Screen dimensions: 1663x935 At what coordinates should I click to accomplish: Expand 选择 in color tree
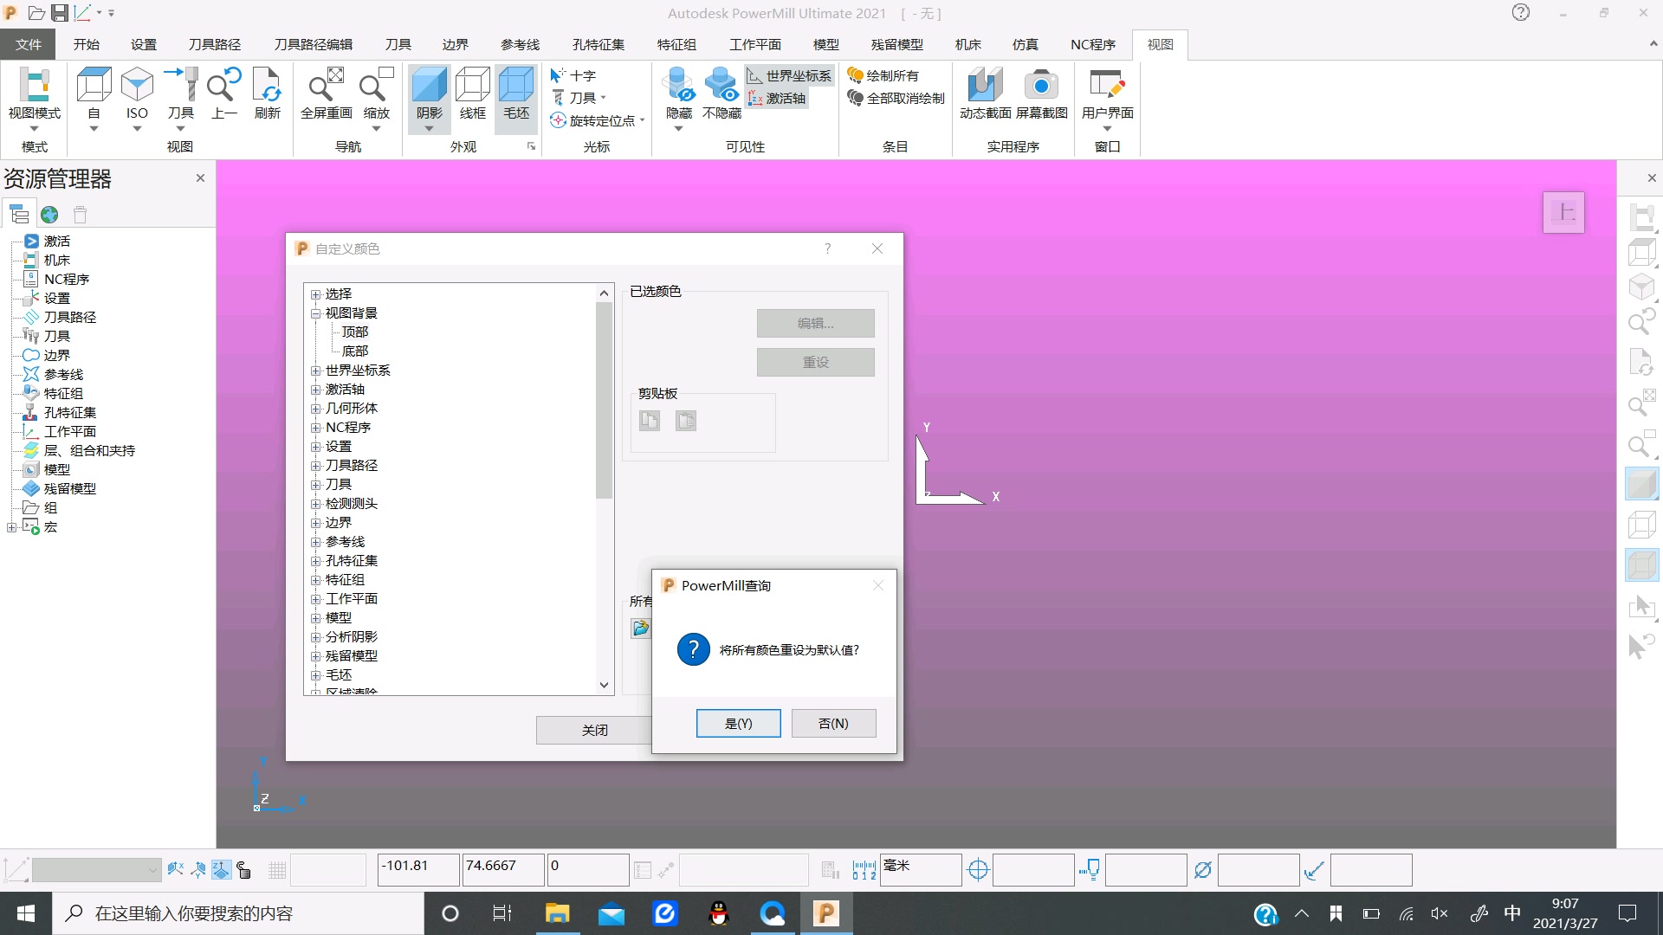tap(316, 294)
